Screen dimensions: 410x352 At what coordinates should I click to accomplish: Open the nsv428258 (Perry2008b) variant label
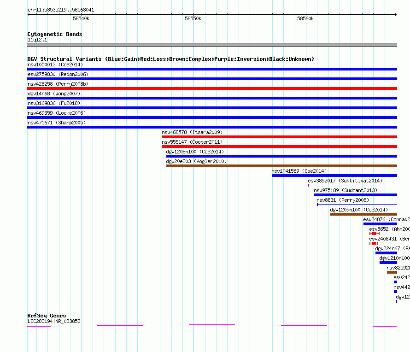coord(58,84)
